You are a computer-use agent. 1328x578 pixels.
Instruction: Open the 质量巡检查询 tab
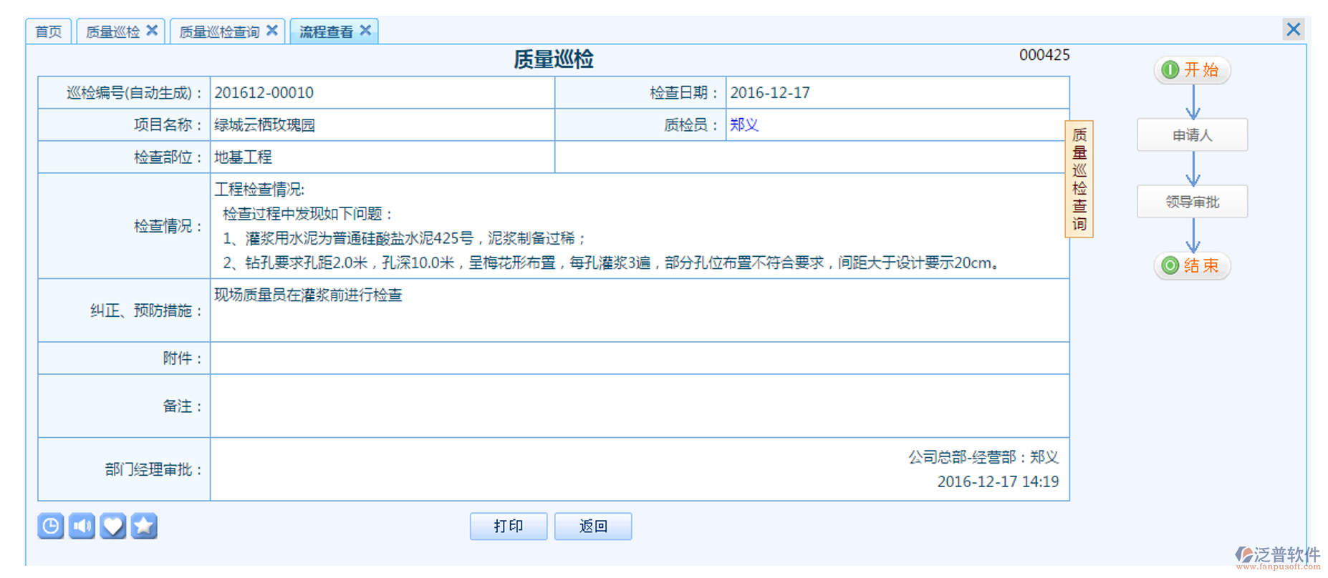pyautogui.click(x=219, y=32)
